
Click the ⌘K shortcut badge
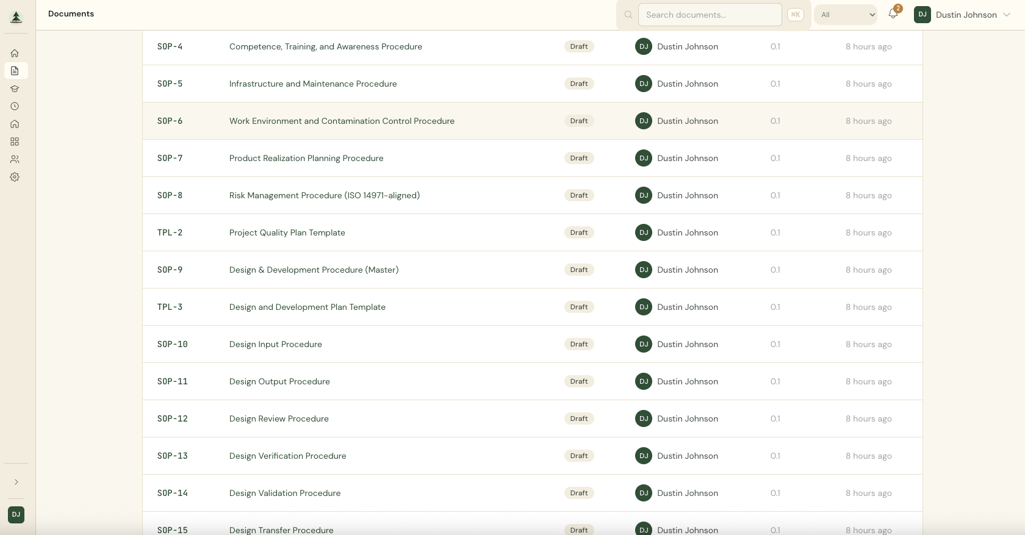tap(796, 15)
